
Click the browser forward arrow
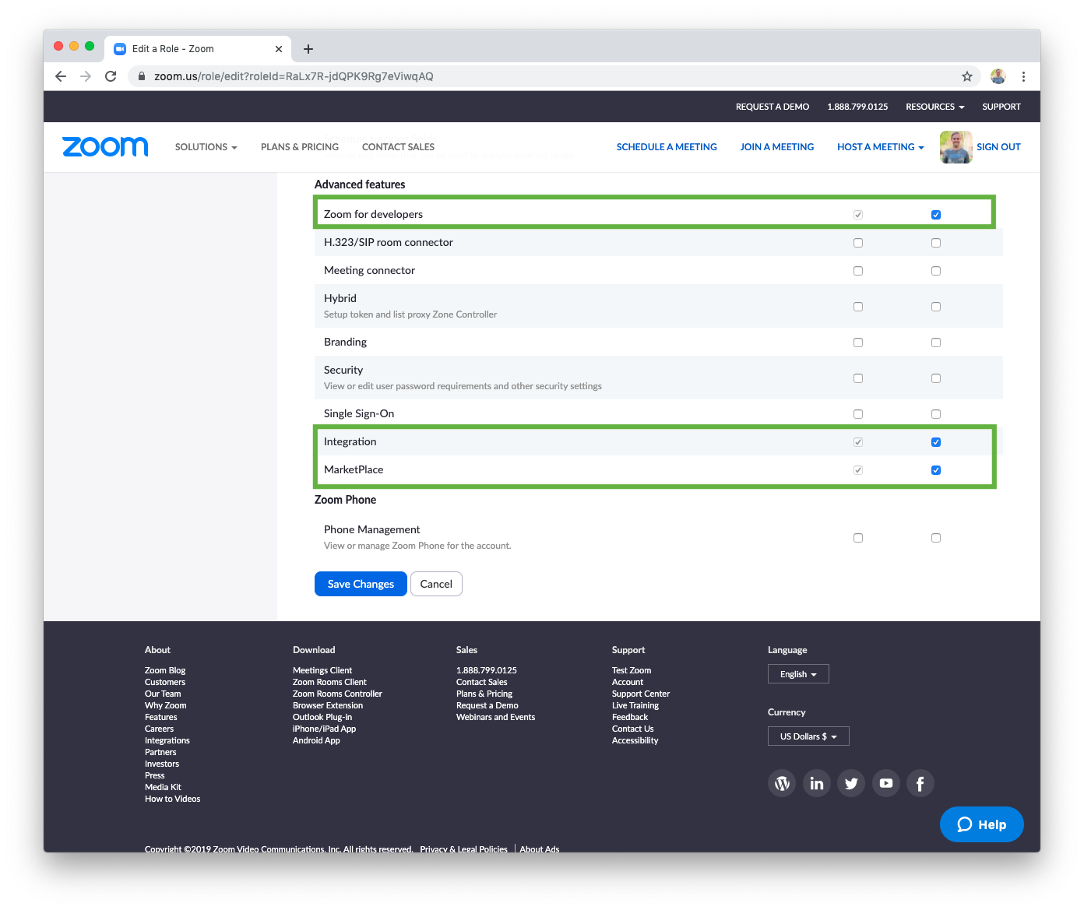86,76
